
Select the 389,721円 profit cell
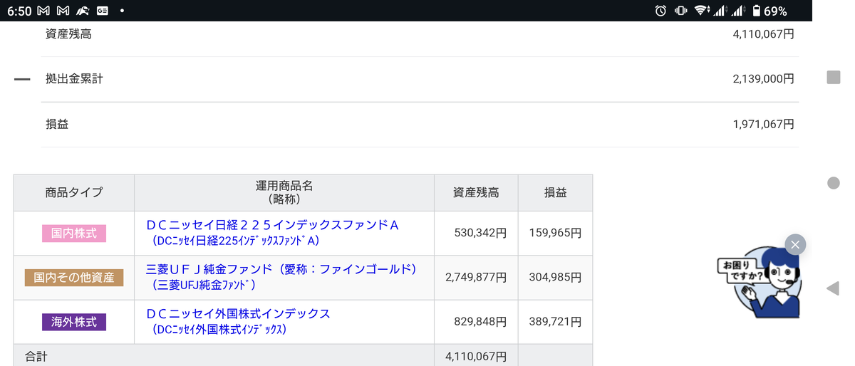tap(555, 322)
